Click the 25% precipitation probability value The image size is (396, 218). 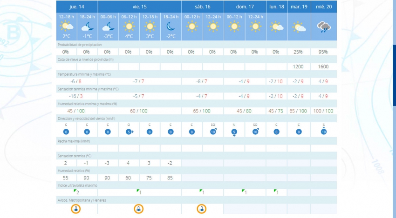[299, 52]
